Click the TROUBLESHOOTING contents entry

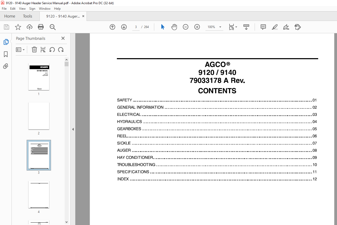point(217,165)
